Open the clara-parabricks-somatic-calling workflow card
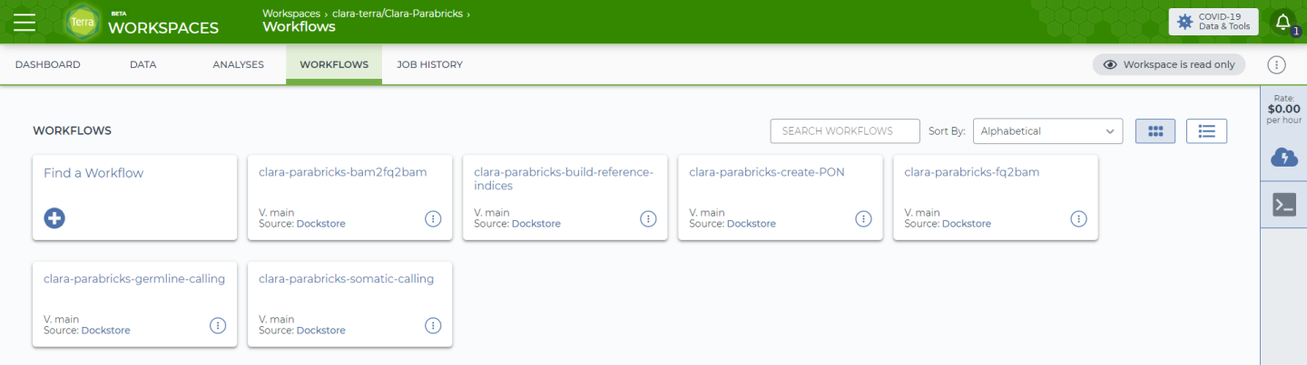 [346, 279]
